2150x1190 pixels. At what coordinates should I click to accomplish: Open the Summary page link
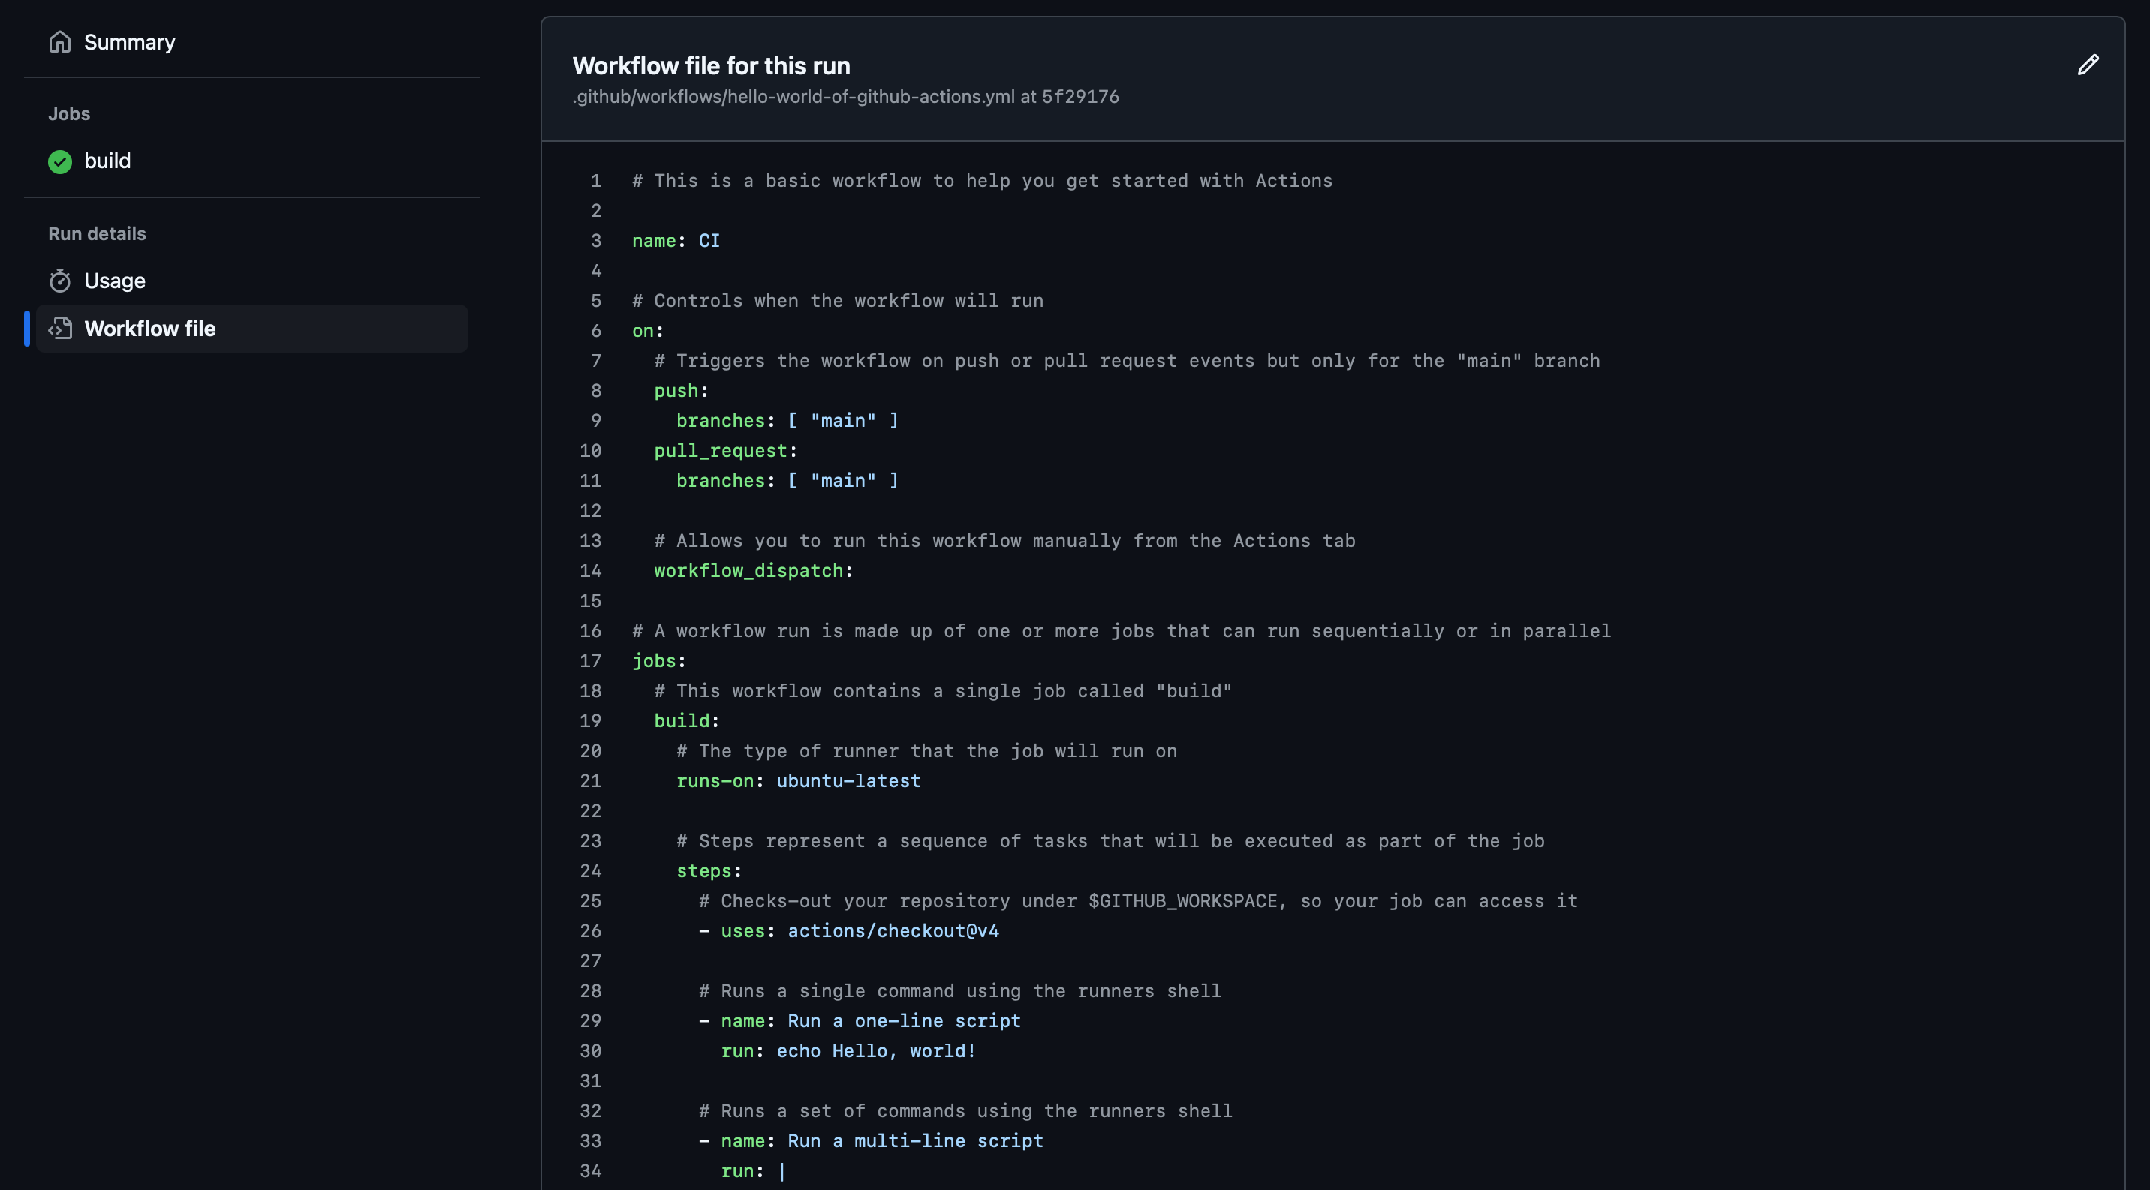click(129, 42)
